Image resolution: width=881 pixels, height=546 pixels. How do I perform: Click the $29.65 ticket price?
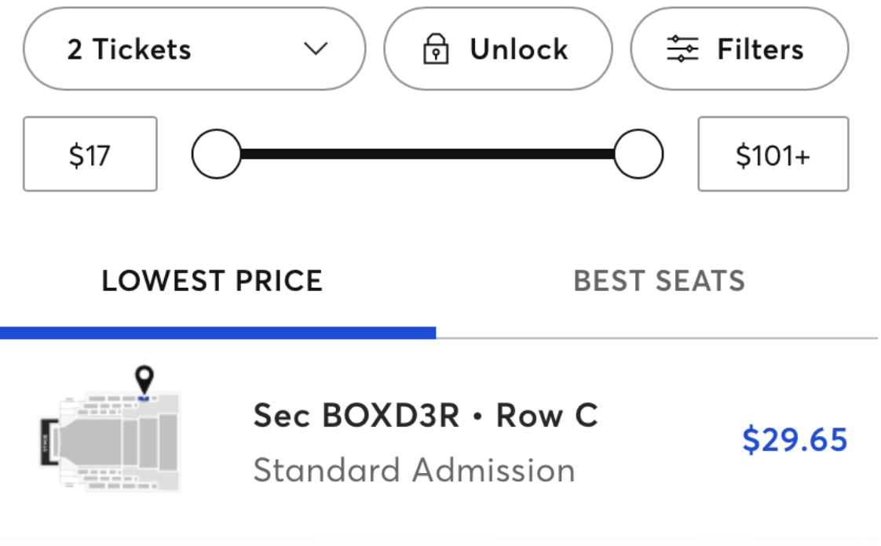tap(795, 440)
